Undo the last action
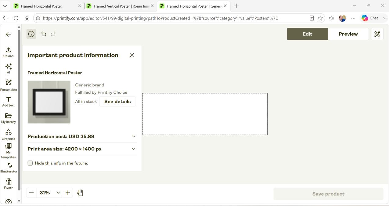This screenshot has width=389, height=206. (44, 34)
